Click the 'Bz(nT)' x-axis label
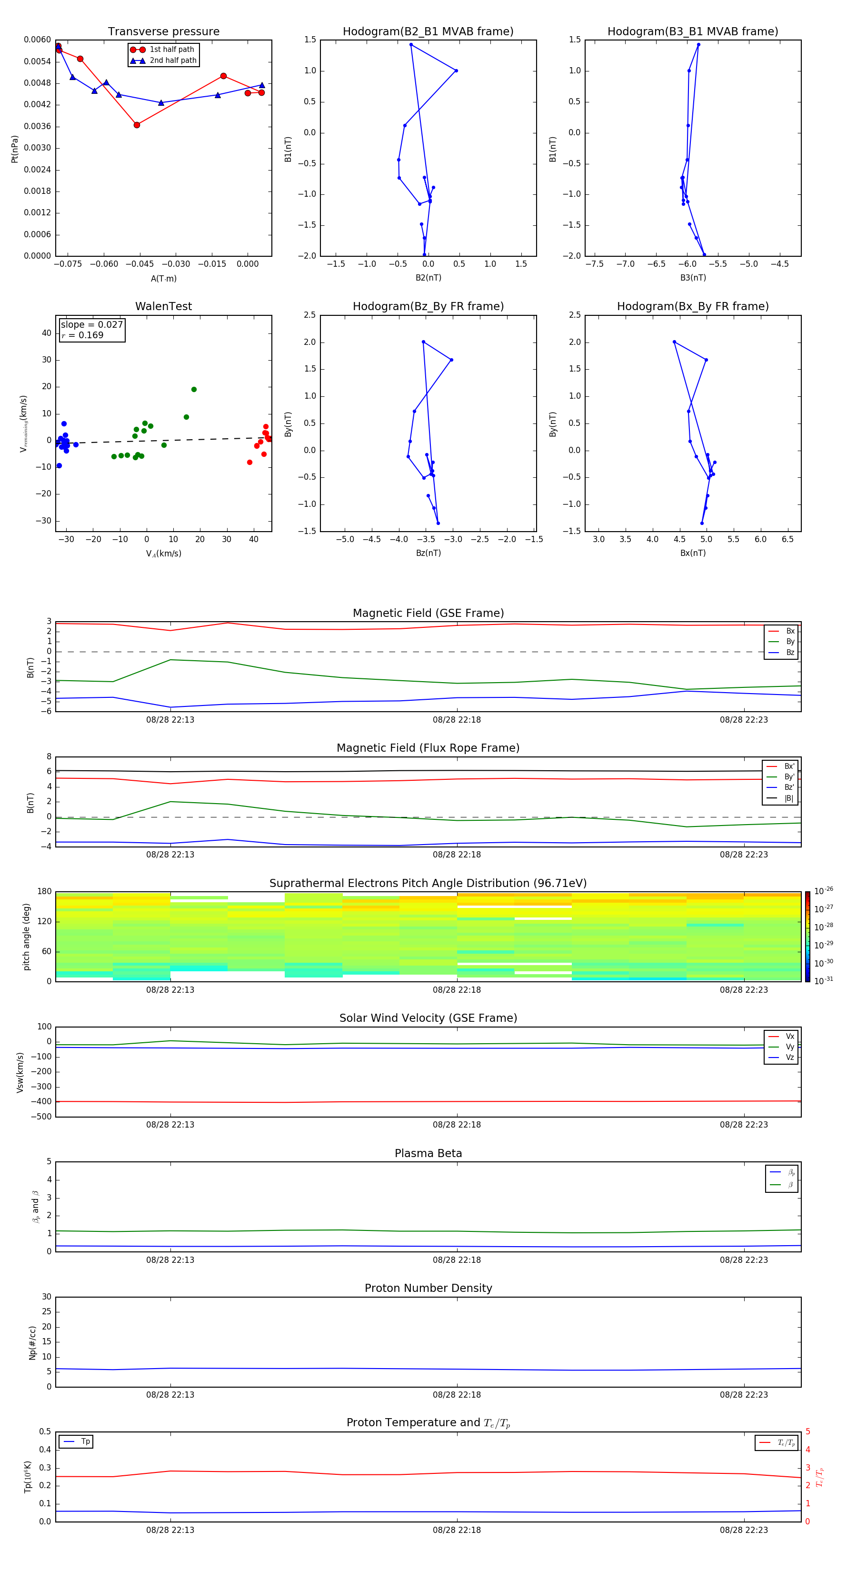 pos(428,553)
